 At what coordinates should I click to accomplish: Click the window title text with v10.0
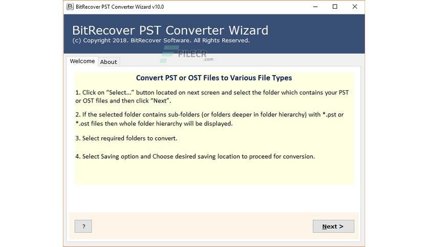click(x=120, y=7)
